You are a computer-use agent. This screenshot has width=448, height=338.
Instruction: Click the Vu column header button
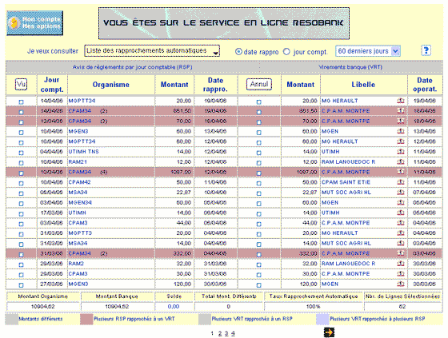(x=21, y=84)
